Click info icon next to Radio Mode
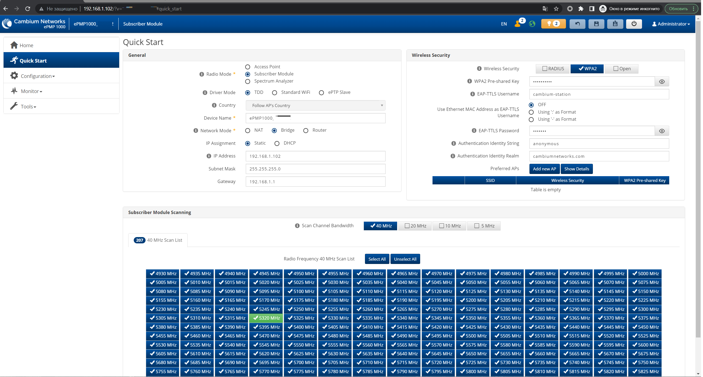The image size is (703, 377). (x=202, y=74)
